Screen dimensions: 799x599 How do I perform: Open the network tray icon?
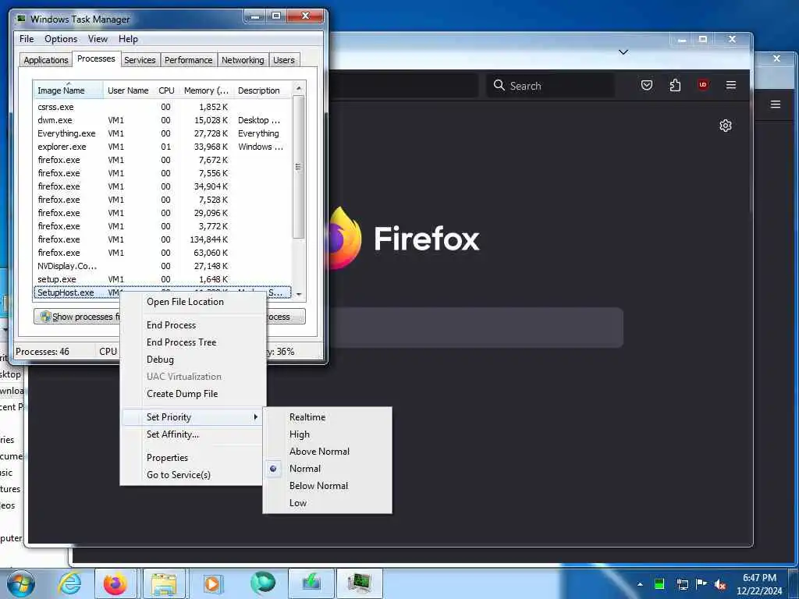point(682,583)
